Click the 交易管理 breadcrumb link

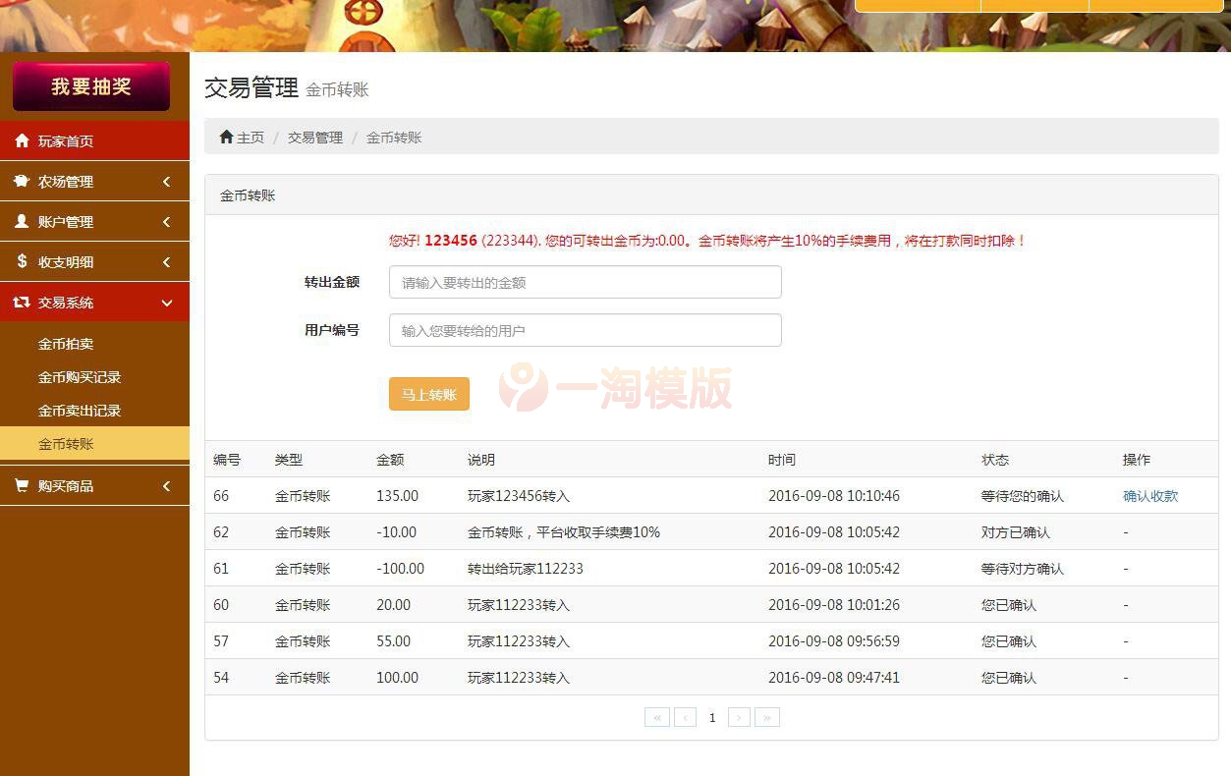click(314, 138)
